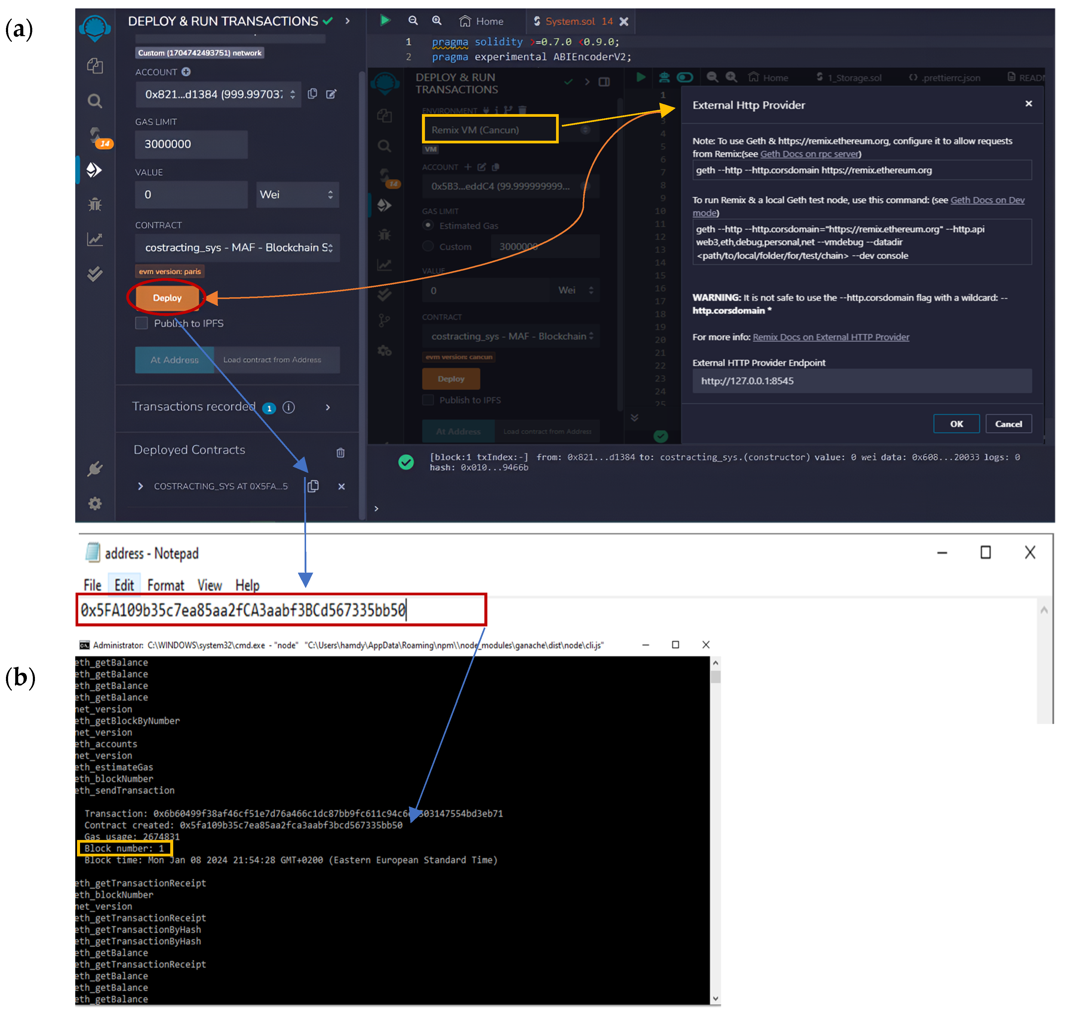This screenshot has width=1067, height=1018.
Task: Delete deployed contracts trash icon
Action: [340, 453]
